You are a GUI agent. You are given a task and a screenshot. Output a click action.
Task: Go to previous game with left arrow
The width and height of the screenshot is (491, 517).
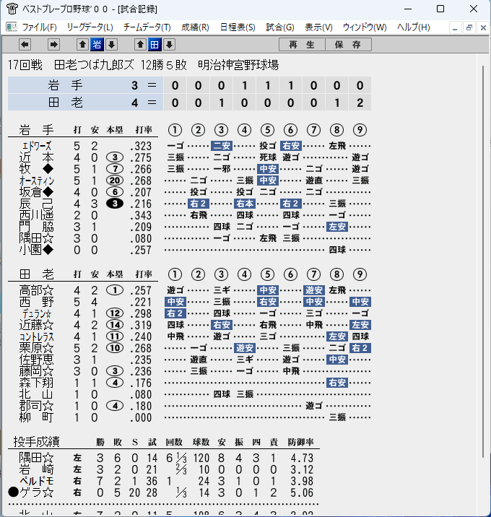[x=25, y=44]
